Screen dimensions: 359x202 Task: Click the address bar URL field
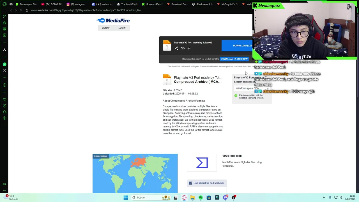[x=86, y=10]
